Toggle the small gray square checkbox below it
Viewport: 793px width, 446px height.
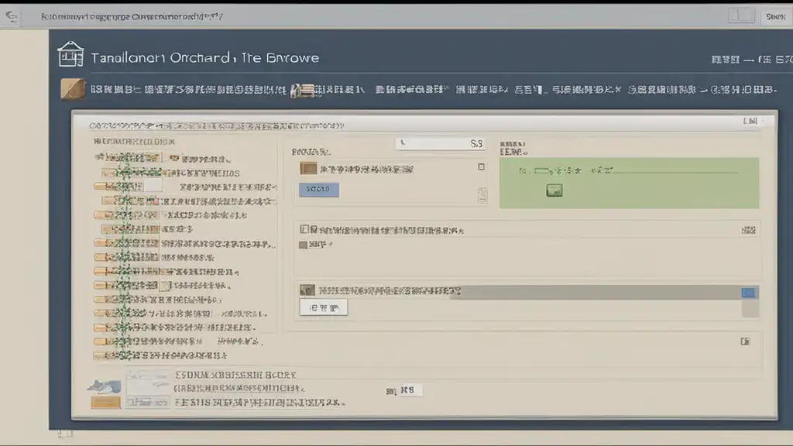[x=303, y=245]
